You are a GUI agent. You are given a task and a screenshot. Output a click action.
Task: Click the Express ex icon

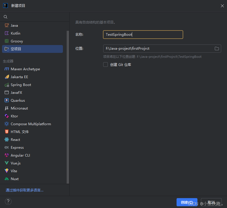pyautogui.click(x=7, y=147)
